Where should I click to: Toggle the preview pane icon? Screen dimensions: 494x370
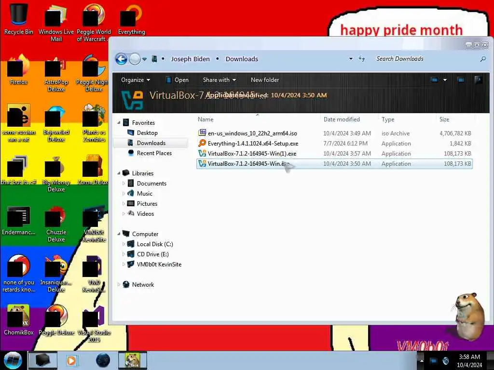(461, 80)
